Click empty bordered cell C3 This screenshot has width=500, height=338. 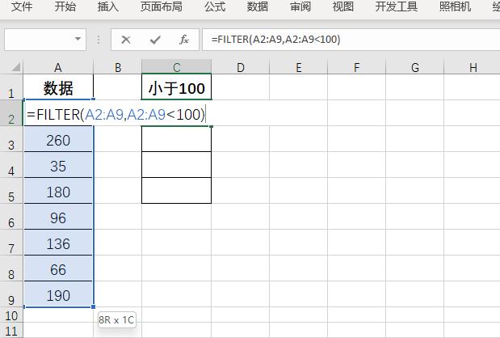tap(177, 139)
